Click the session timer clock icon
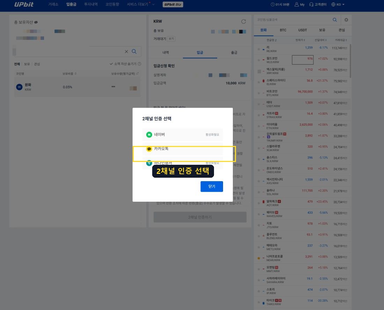 point(272,5)
